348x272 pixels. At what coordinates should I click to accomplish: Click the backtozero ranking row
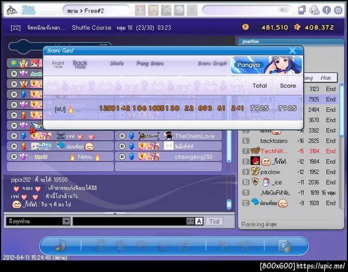289,141
